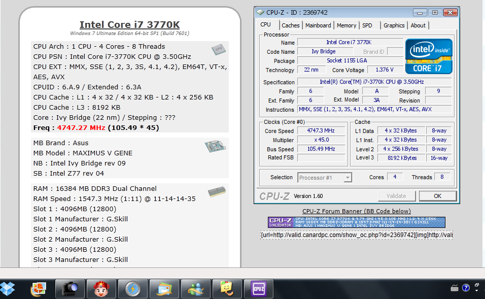Click the CPU-Z Forum Banner heading
The width and height of the screenshot is (485, 299).
[356, 211]
